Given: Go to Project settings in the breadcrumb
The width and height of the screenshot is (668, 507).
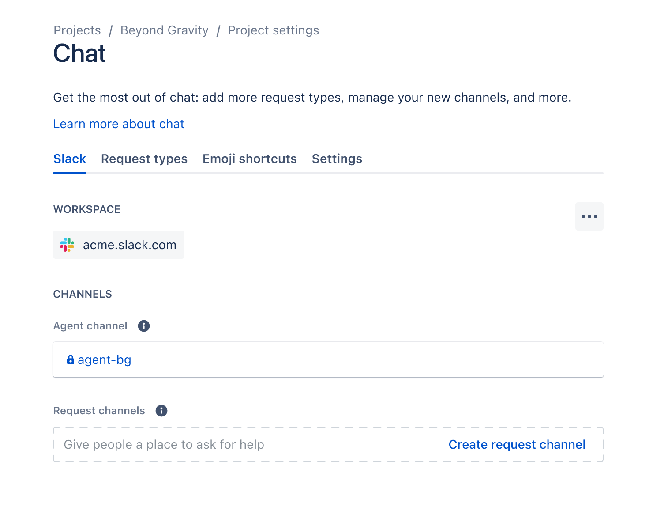Looking at the screenshot, I should tap(273, 30).
